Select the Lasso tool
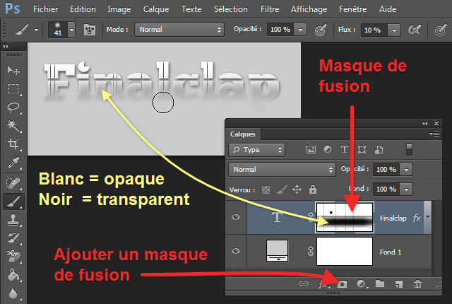The width and height of the screenshot is (452, 304). 13,107
